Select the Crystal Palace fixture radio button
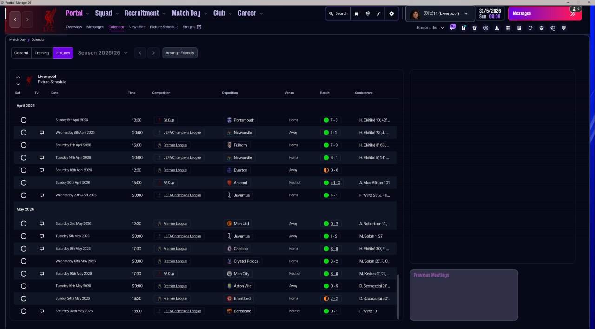595x329 pixels. click(24, 261)
